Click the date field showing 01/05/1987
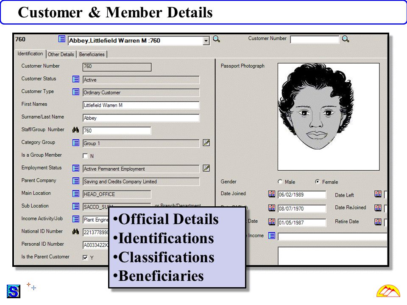 tap(302, 223)
